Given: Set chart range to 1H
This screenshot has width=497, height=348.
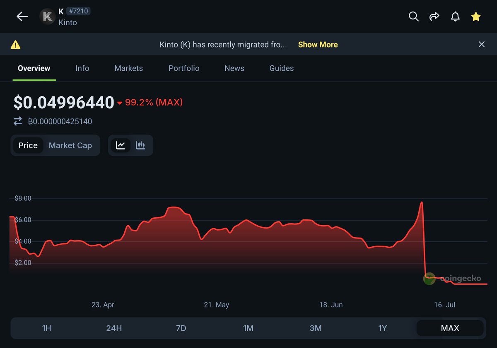Looking at the screenshot, I should (46, 328).
